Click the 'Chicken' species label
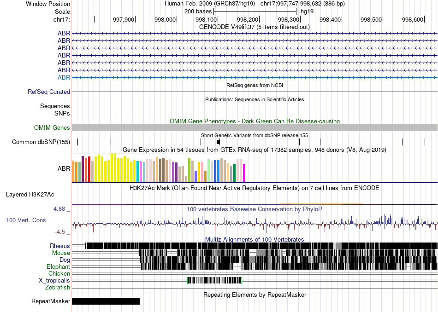Screen dimensions: 438x312 click(x=59, y=273)
